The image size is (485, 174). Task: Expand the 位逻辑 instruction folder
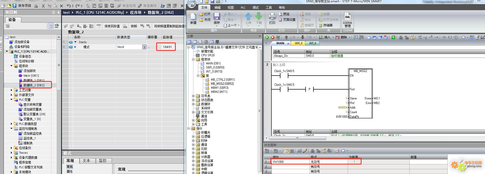193,136
